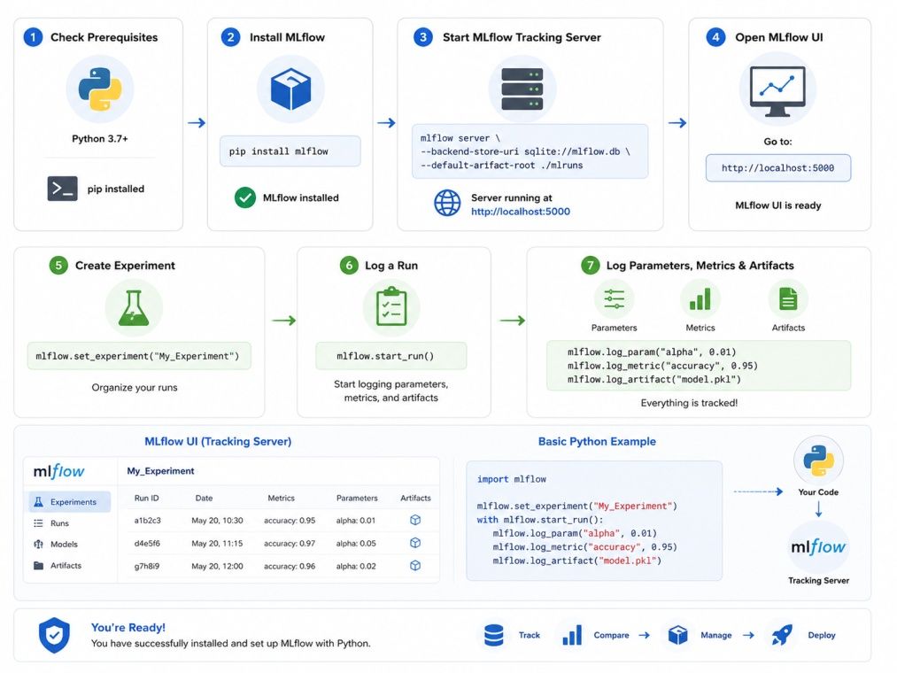This screenshot has width=897, height=673.
Task: Click the import mlflow line in the Python example
Action: pos(512,479)
